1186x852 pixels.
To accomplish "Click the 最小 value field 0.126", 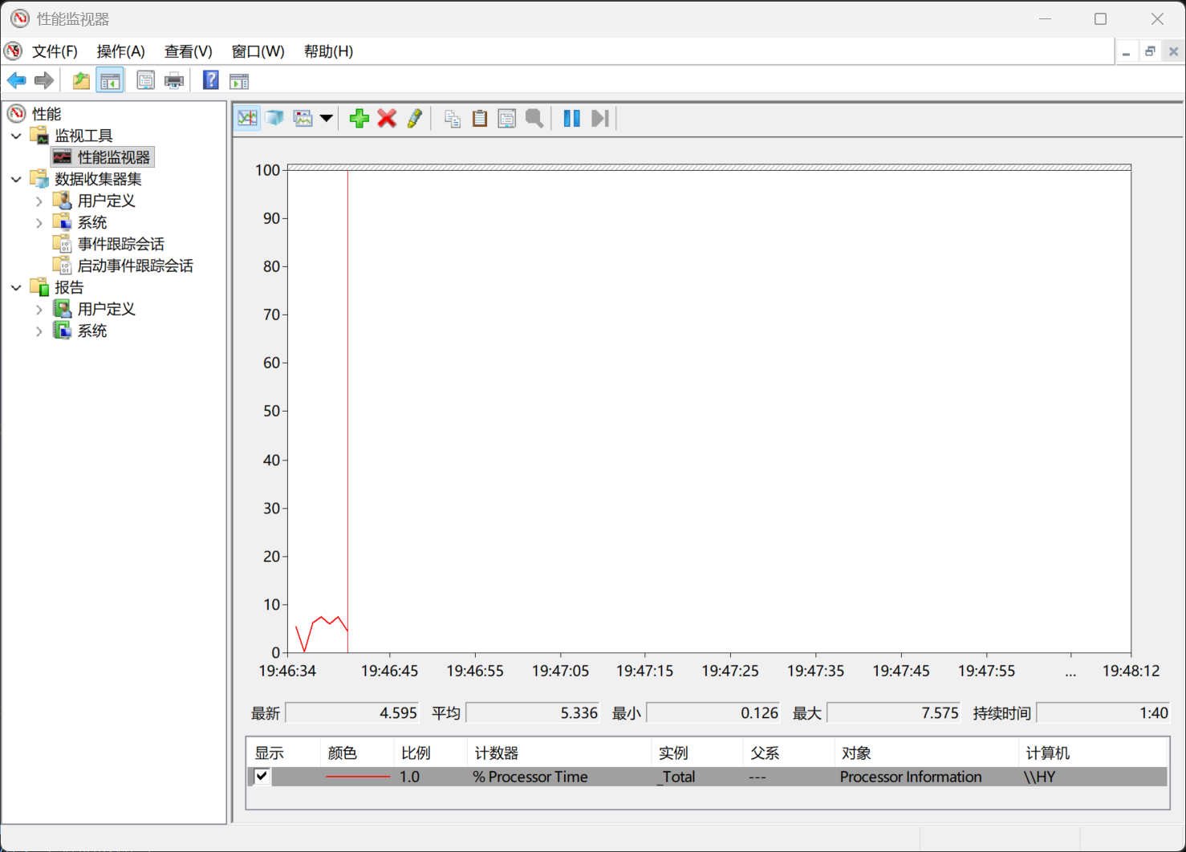I will (714, 713).
